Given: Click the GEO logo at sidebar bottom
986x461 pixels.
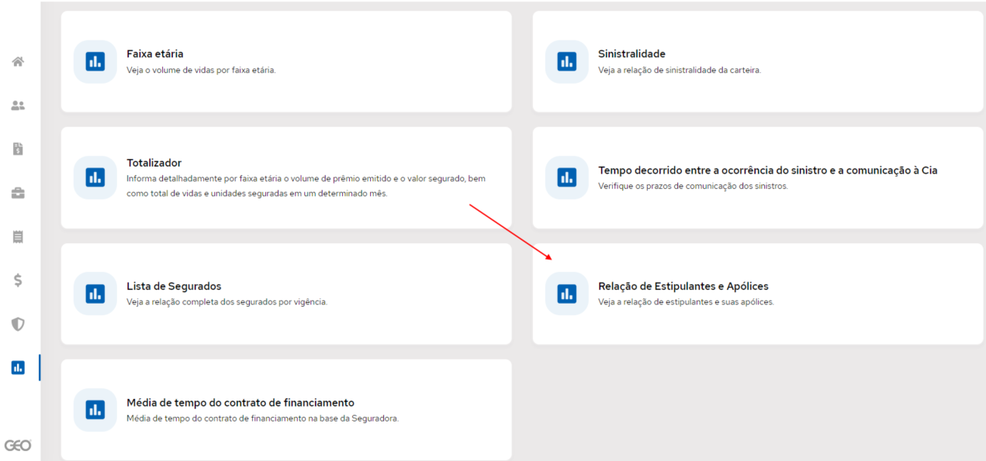Looking at the screenshot, I should coord(18,446).
